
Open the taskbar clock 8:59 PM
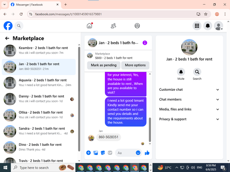[211, 167]
